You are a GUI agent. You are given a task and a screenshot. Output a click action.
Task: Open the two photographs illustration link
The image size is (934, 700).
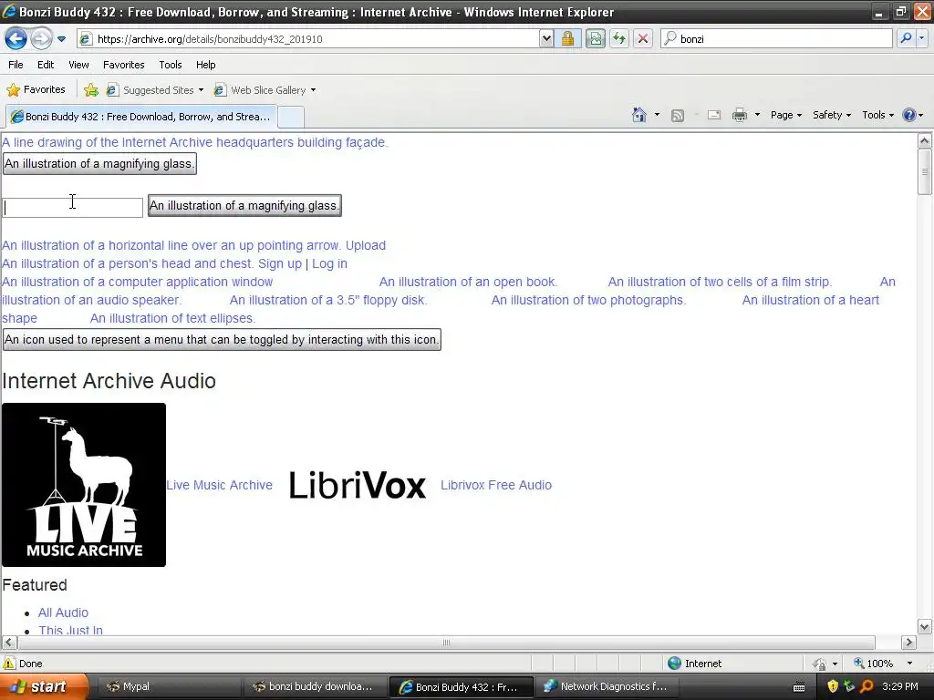[x=588, y=300]
